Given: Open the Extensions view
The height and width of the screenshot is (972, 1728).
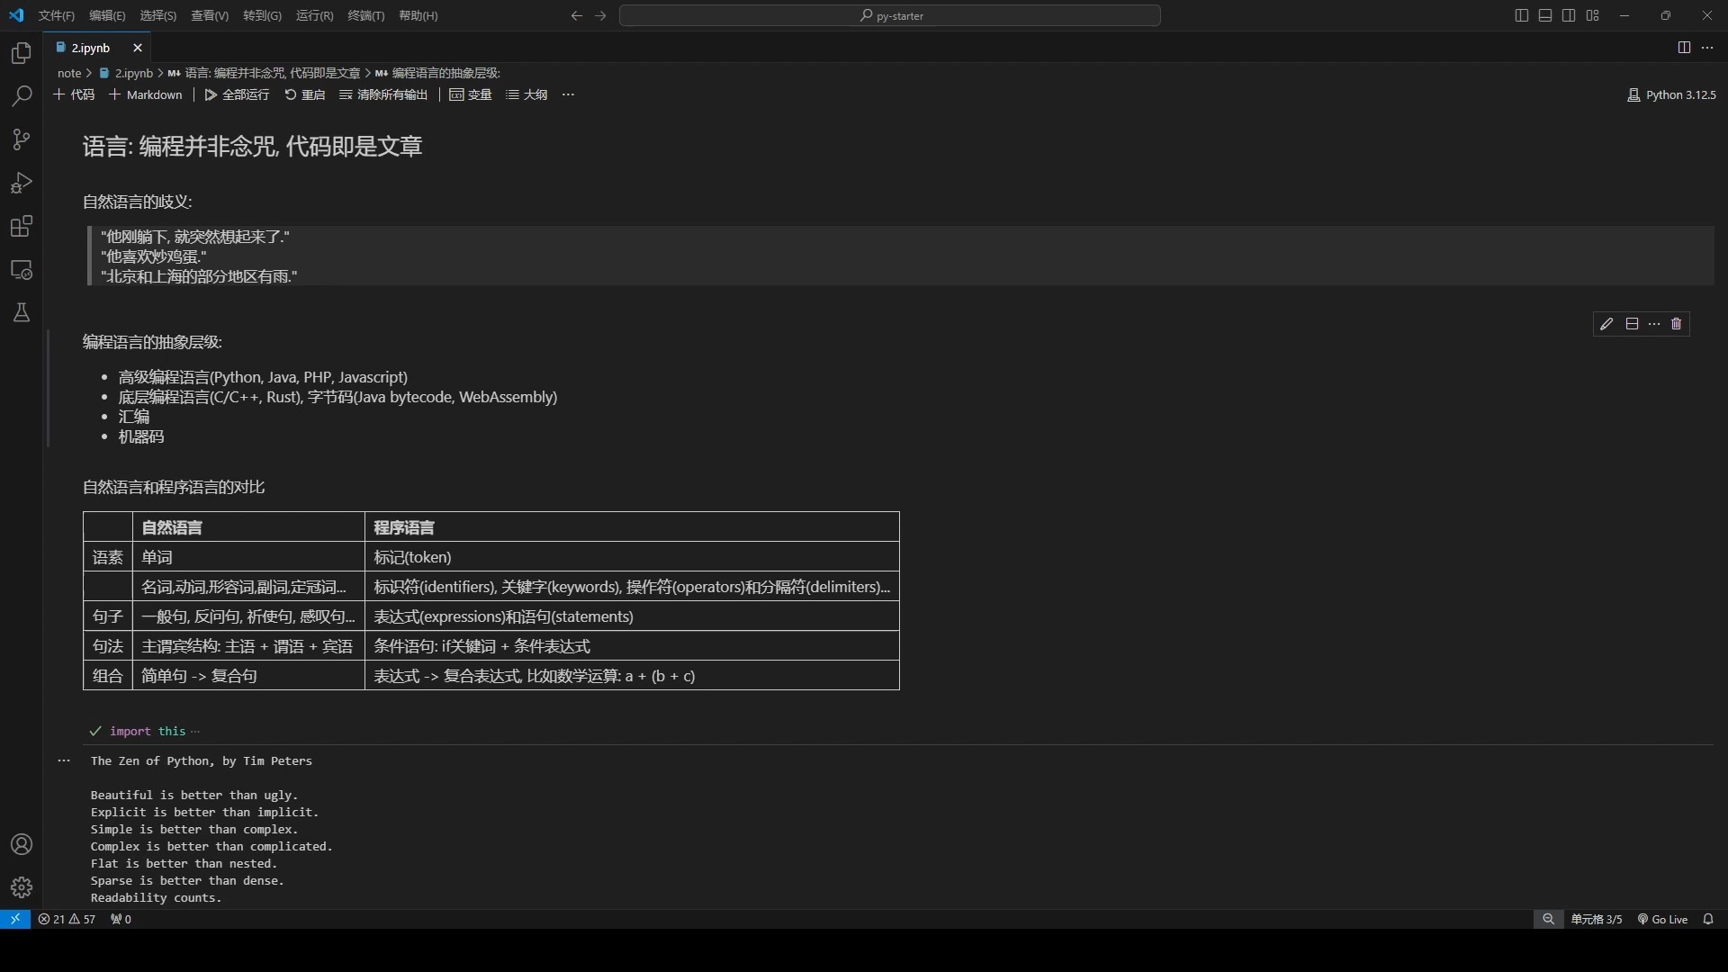Looking at the screenshot, I should tap(22, 226).
